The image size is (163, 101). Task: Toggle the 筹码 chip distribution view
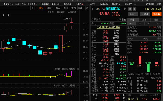pos(58,8)
